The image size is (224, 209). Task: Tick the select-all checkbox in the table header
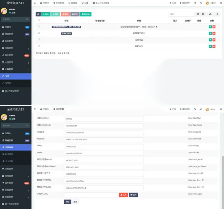39,20
